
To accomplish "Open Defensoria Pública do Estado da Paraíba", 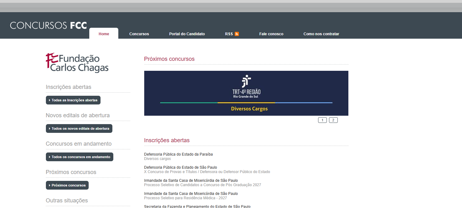I will point(179,154).
